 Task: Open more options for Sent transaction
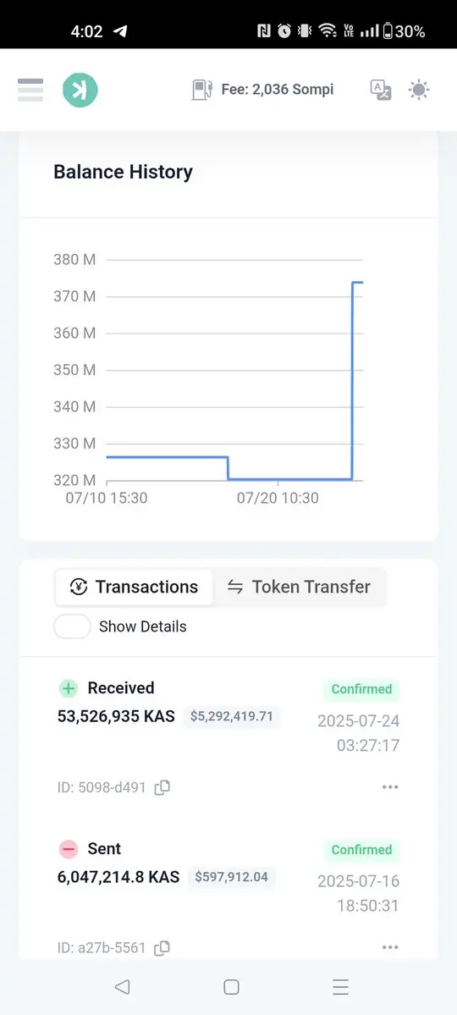(389, 947)
